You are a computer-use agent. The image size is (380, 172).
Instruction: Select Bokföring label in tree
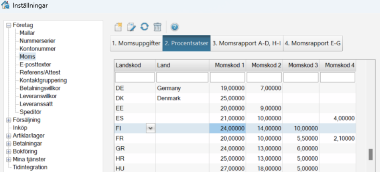click(25, 152)
